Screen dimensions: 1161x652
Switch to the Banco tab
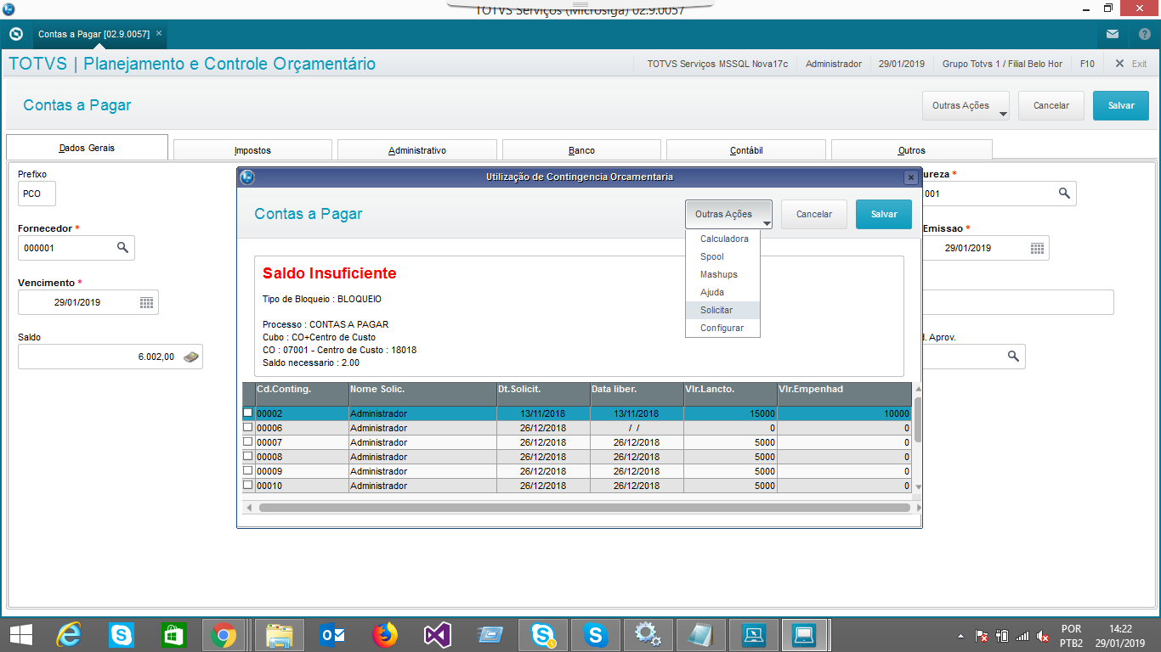[x=581, y=150]
